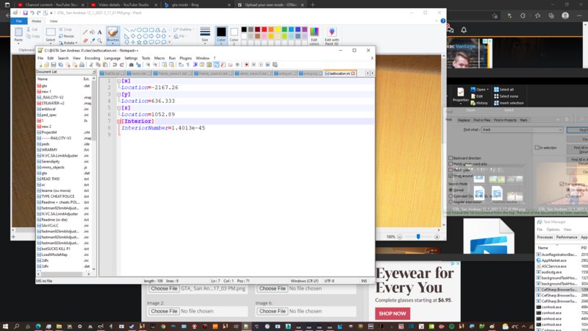Select Regular expression search mode radio
This screenshot has height=331, width=588.
(x=451, y=202)
